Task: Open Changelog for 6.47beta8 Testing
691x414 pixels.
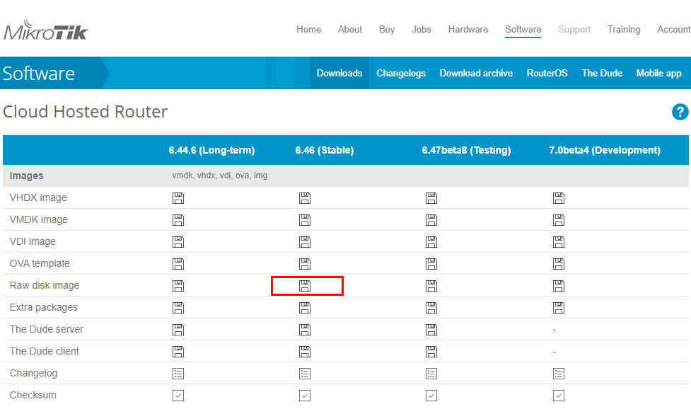Action: pos(431,374)
